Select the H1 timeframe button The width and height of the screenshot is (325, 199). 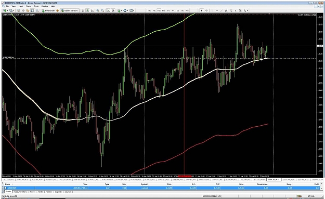[x=168, y=10]
